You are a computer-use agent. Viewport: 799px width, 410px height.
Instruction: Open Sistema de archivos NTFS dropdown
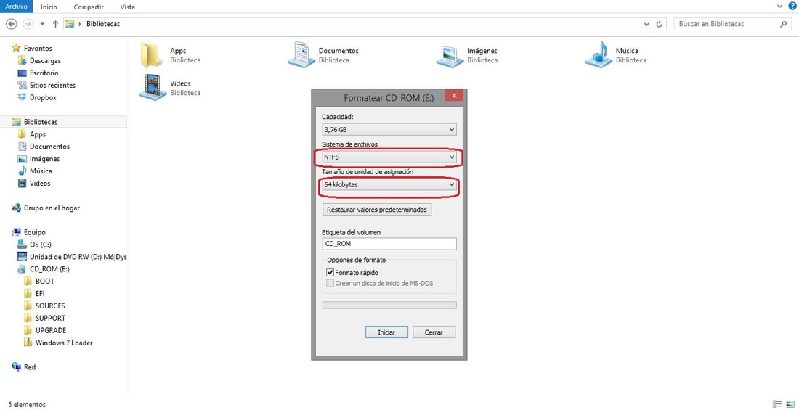389,157
